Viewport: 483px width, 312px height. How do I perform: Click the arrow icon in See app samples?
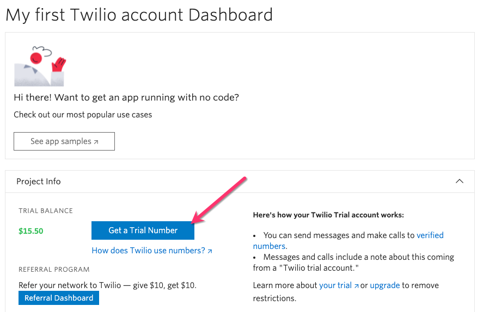point(96,142)
